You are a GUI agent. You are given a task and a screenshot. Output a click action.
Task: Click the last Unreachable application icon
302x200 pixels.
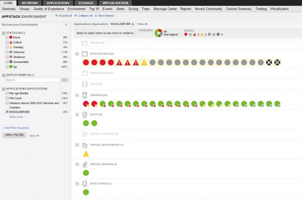[277, 62]
